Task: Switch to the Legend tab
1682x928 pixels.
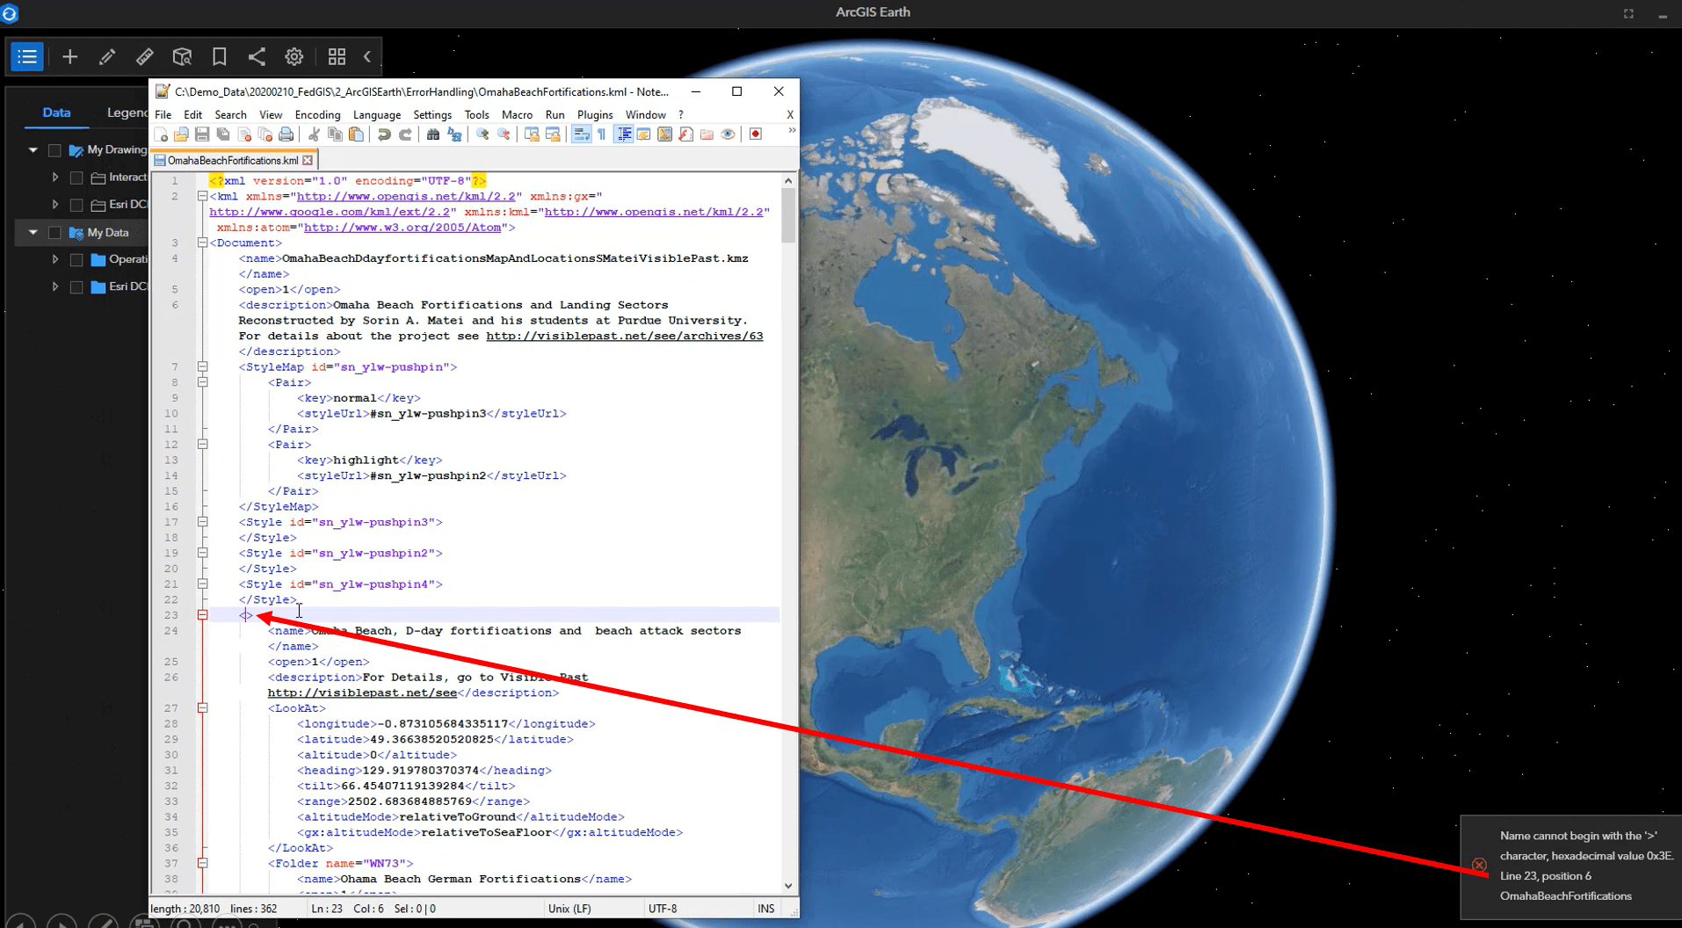Action: pos(127,112)
